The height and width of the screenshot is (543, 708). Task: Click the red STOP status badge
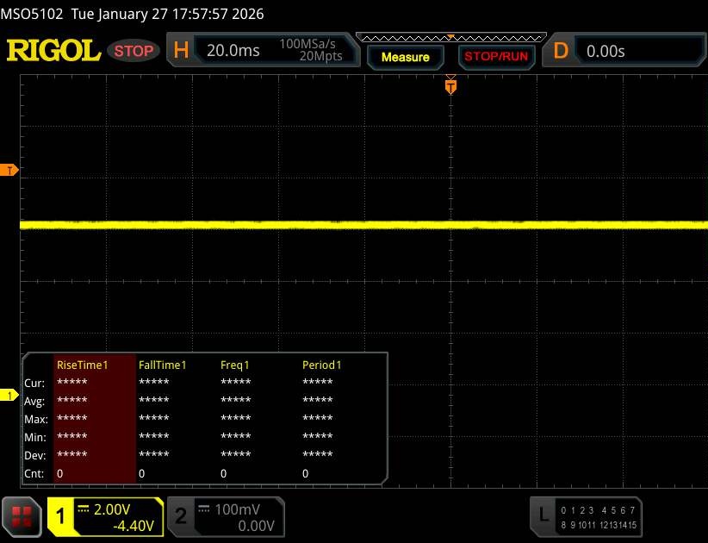coord(134,51)
